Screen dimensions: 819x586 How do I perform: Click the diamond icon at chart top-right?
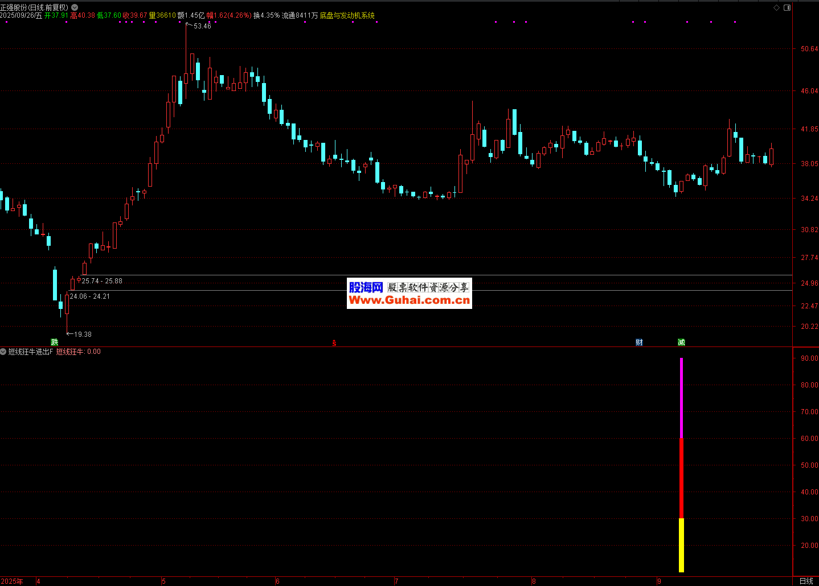pyautogui.click(x=776, y=7)
